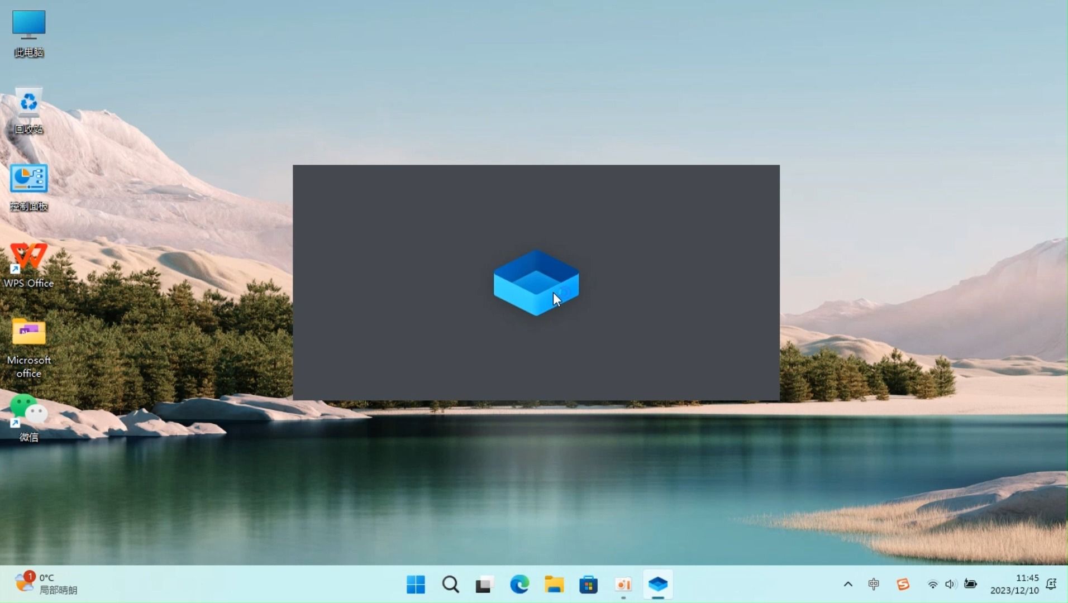
Task: Expand hidden icons in the system tray
Action: click(847, 584)
